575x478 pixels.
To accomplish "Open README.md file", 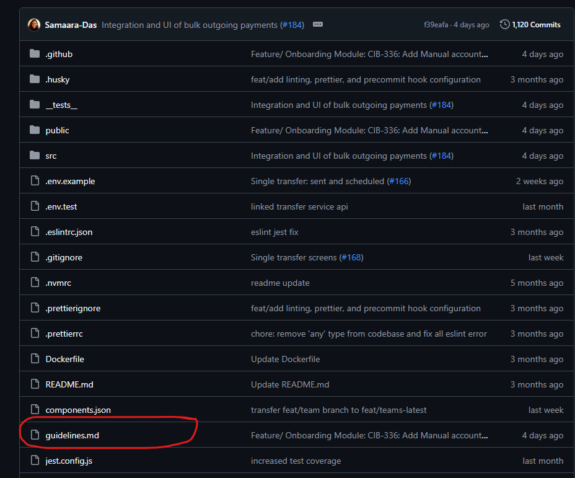I will pyautogui.click(x=69, y=384).
